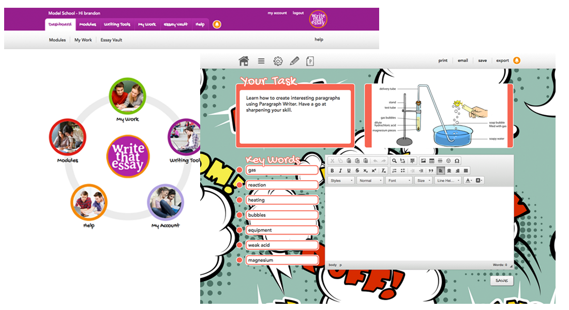
Task: Pick a text color with the A button
Action: [x=469, y=180]
